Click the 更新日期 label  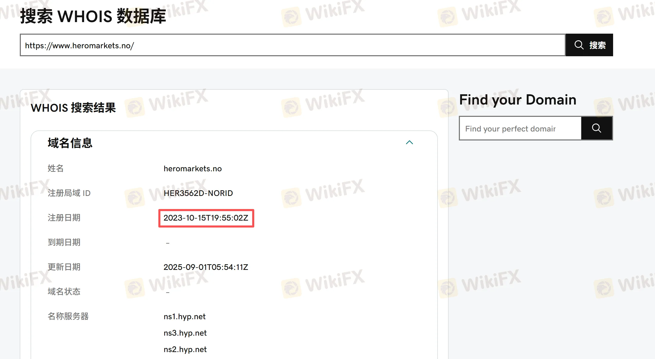[x=64, y=267]
